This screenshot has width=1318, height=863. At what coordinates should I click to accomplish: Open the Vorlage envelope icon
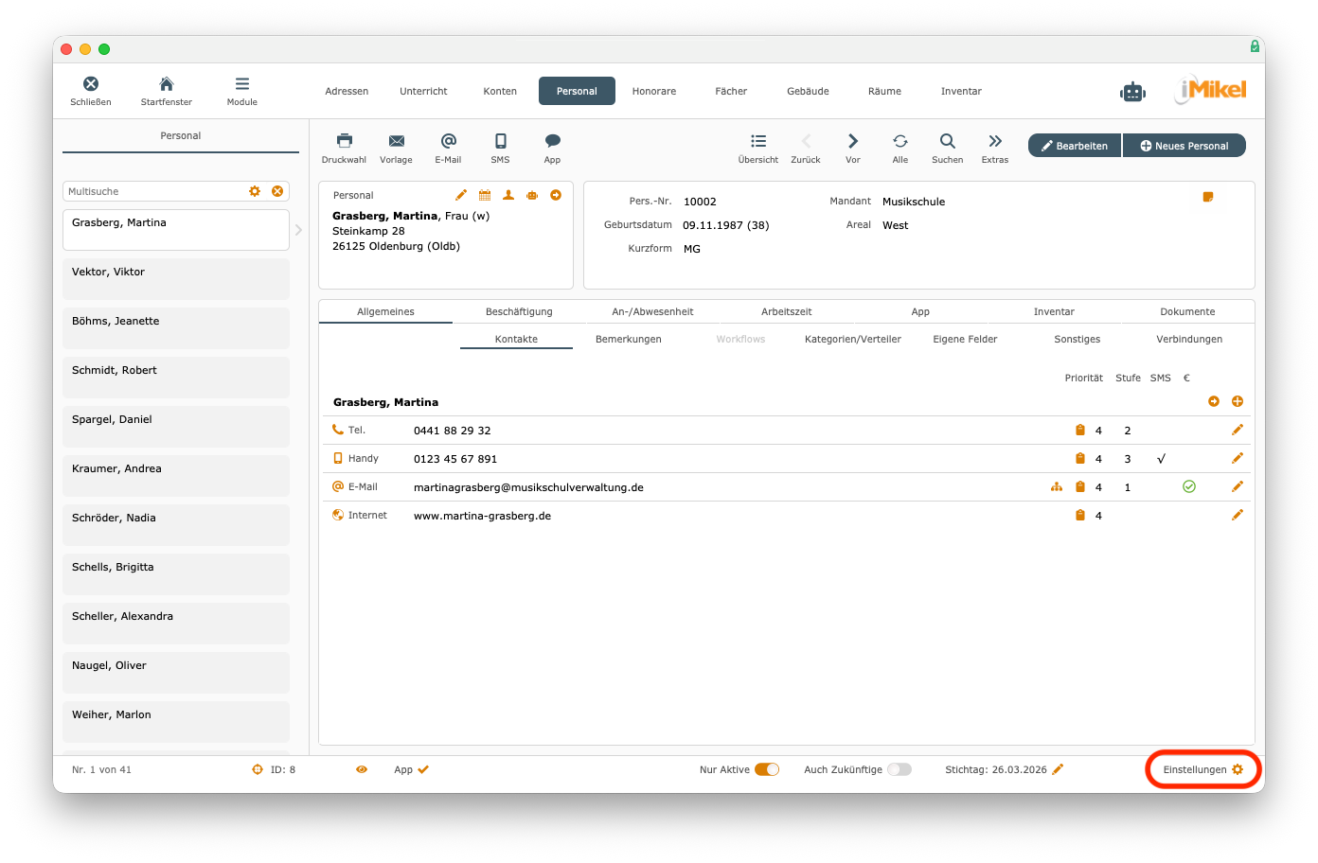(396, 141)
